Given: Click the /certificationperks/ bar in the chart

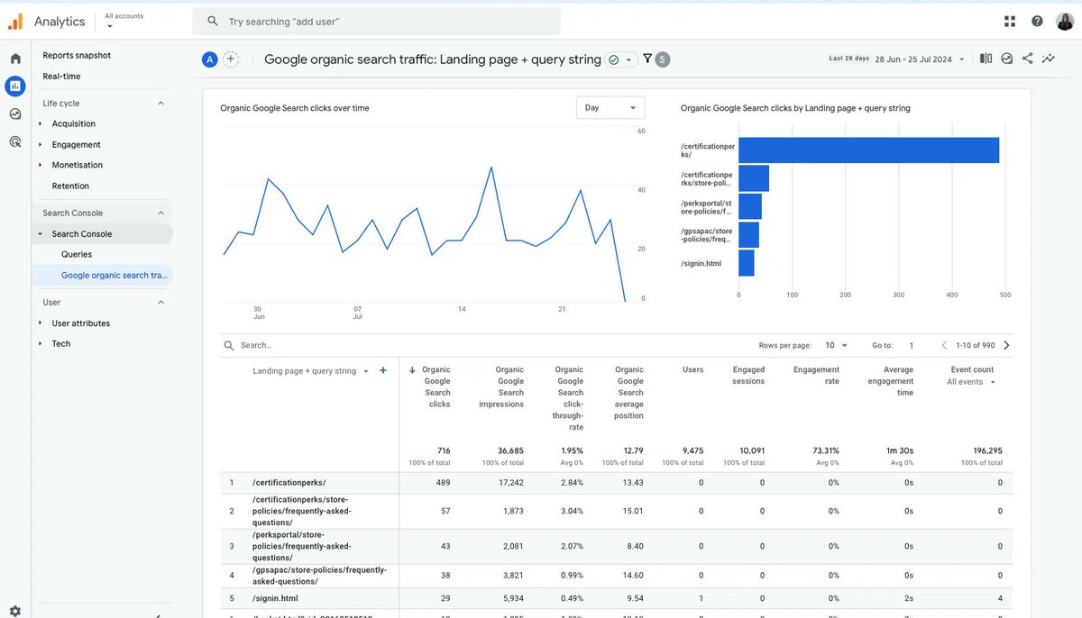Looking at the screenshot, I should coord(868,150).
